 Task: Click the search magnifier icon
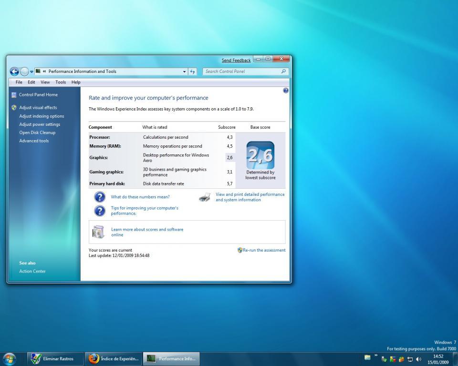[x=283, y=71]
